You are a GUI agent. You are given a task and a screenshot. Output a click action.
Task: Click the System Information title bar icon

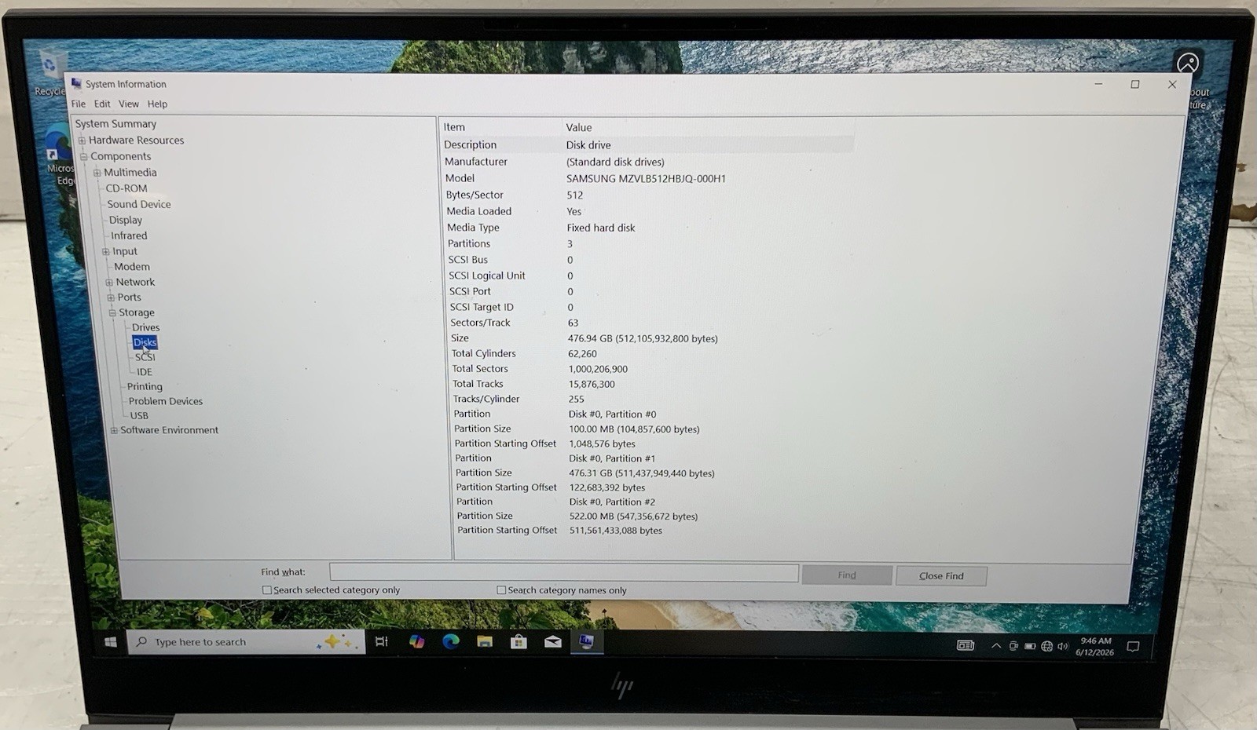(x=76, y=83)
